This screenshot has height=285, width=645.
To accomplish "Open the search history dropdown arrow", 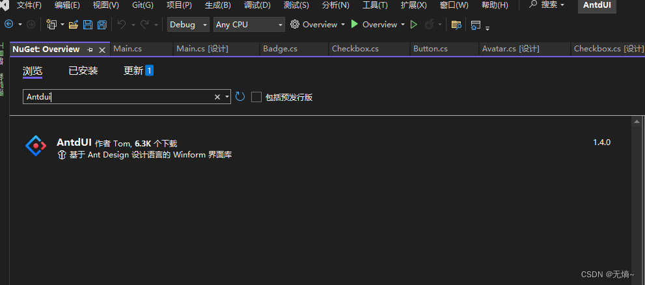I will tap(226, 97).
